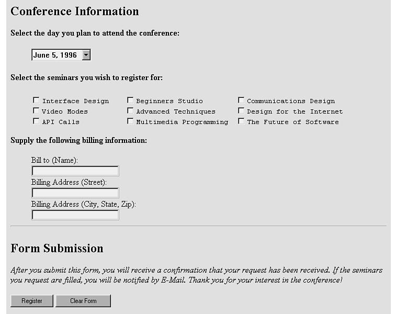Enable the Video Modes seminar checkbox
396x314 pixels.
point(36,111)
